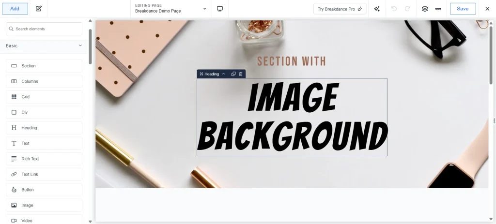Click the Add button
The height and width of the screenshot is (224, 496).
pos(15,9)
